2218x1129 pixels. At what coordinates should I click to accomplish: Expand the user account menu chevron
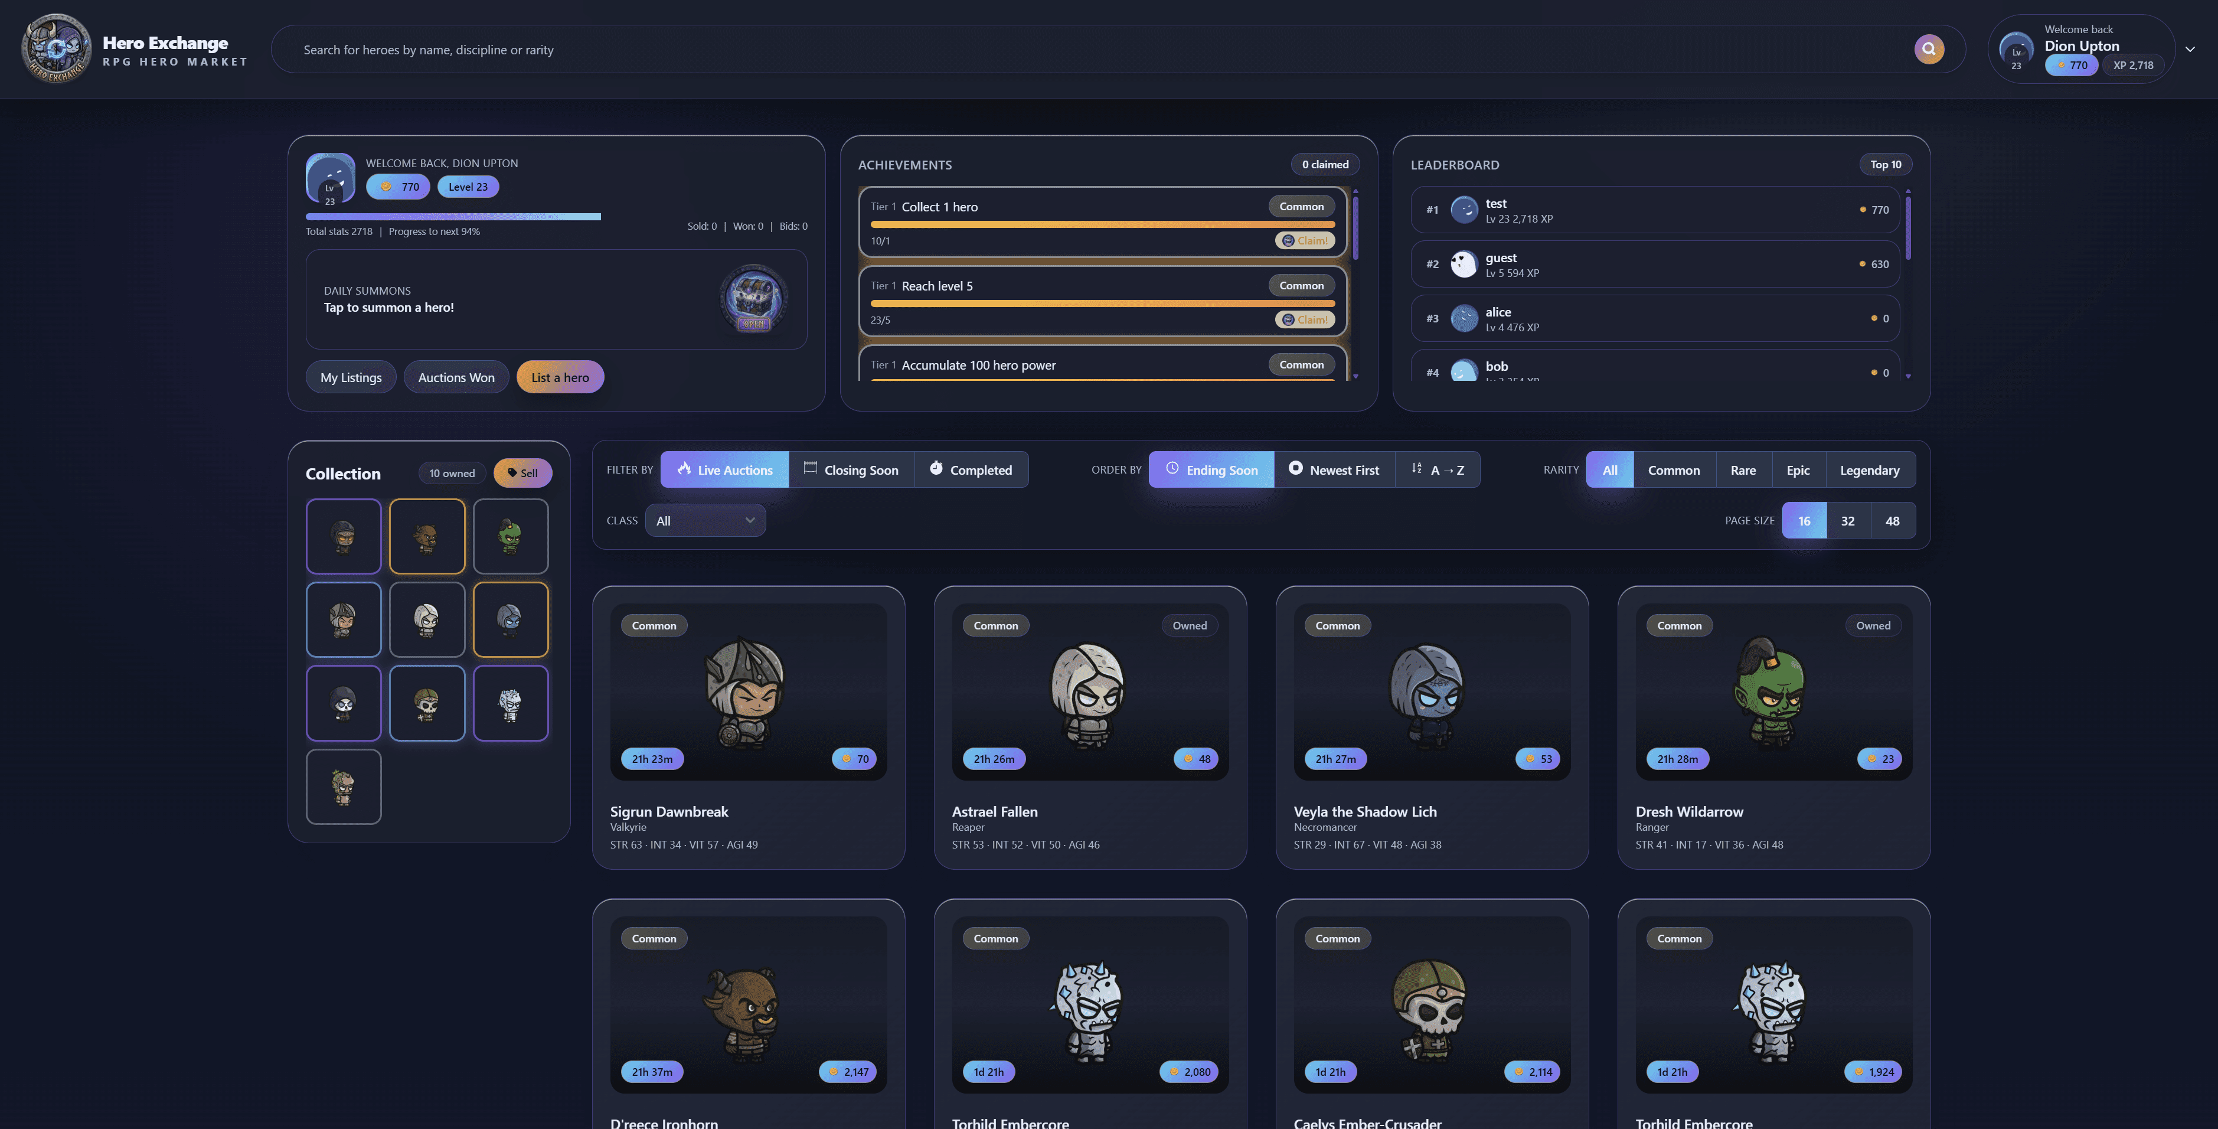coord(2190,49)
